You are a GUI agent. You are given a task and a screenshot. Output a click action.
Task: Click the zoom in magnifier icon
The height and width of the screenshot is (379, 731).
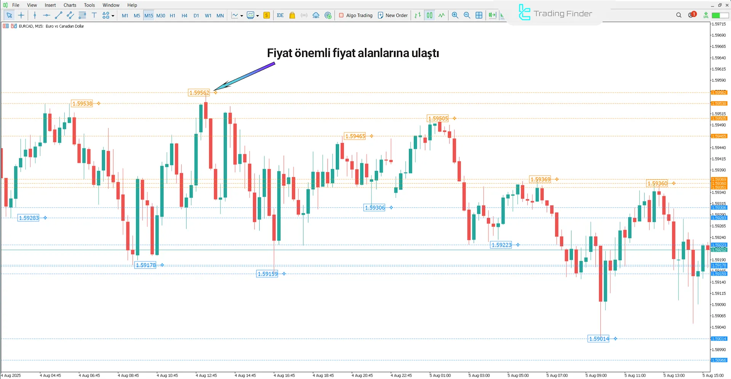click(x=455, y=15)
